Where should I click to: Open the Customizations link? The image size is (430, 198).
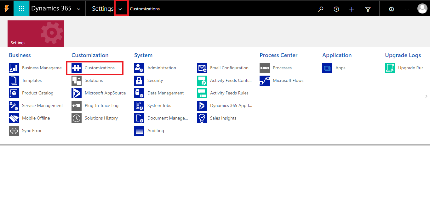click(100, 68)
